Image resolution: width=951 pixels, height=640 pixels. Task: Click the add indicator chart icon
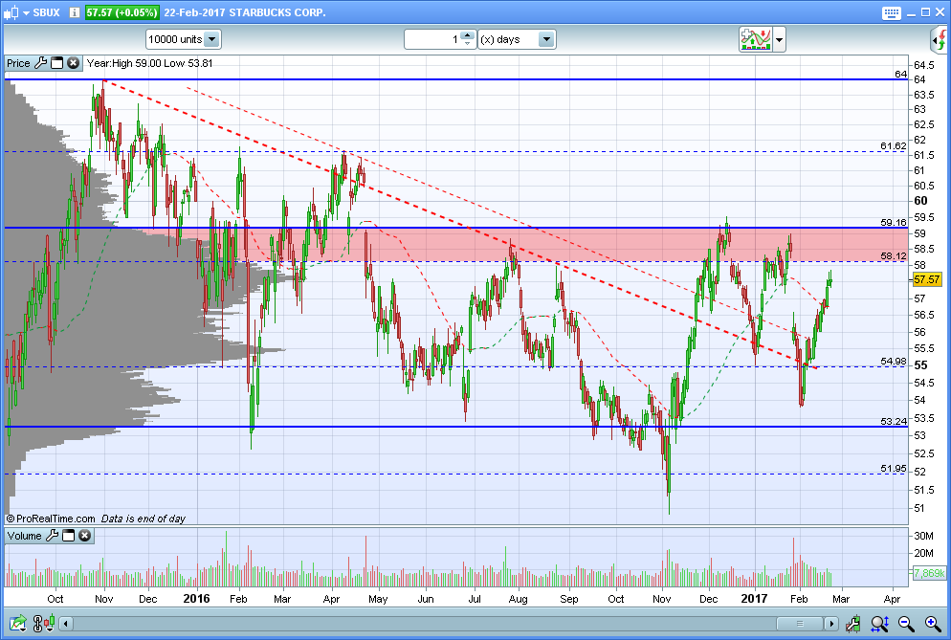tap(755, 39)
